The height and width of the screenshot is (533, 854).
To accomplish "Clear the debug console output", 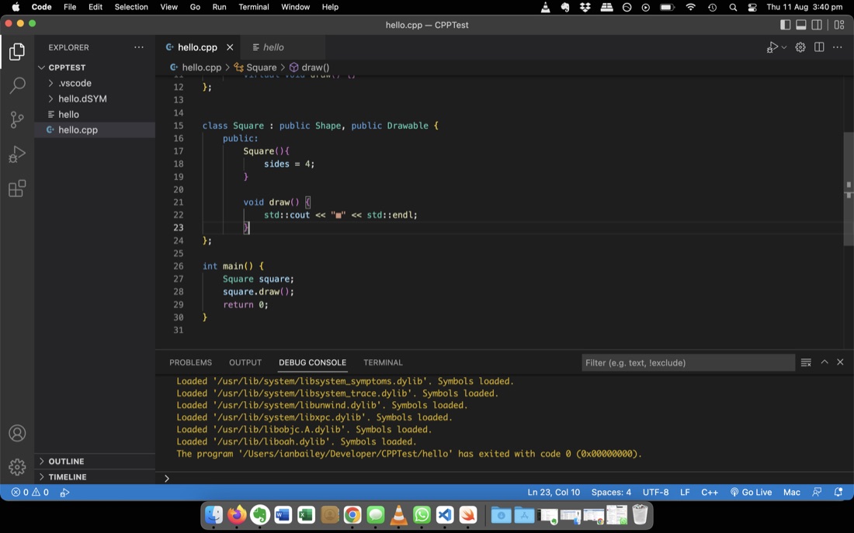I will click(806, 362).
